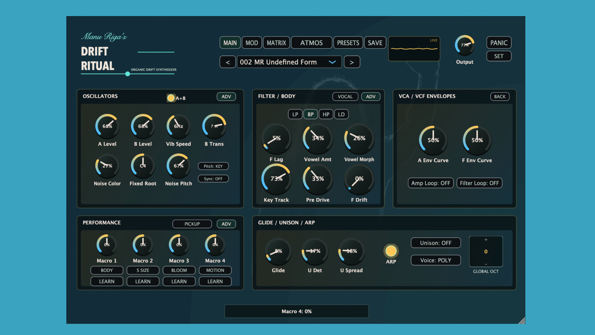The width and height of the screenshot is (595, 335).
Task: Click the F Env Curve knob
Action: click(477, 140)
